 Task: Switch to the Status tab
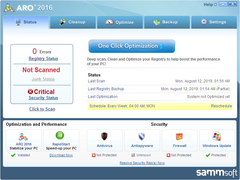click(x=26, y=22)
